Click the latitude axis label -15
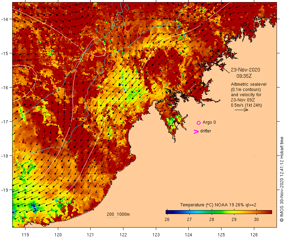Screen dimensions: 286x237 tap(5, 53)
